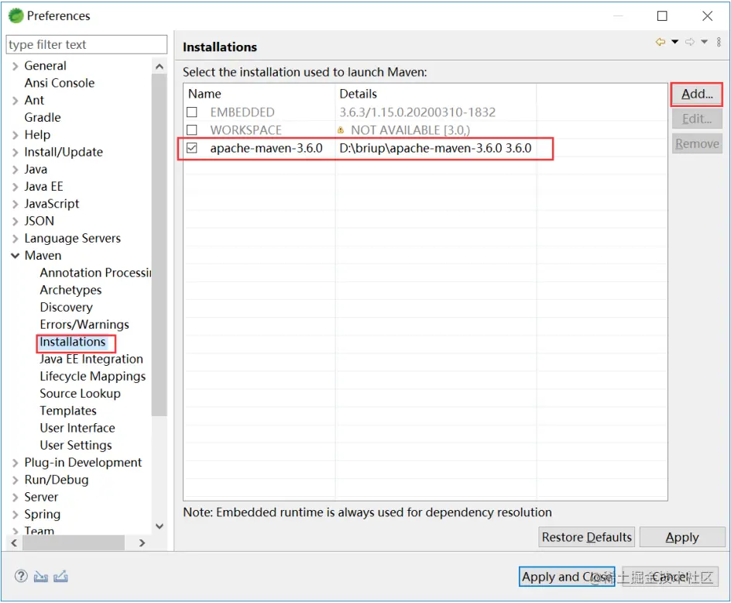Expand the JavaScript tree node
Image resolution: width=731 pixels, height=603 pixels.
click(15, 205)
